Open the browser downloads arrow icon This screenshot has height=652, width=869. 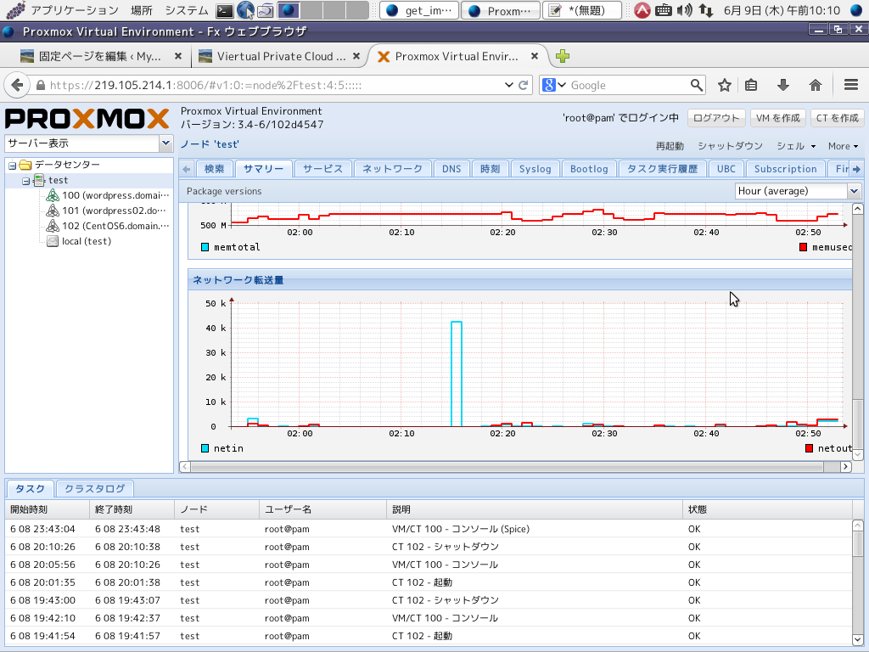[783, 85]
